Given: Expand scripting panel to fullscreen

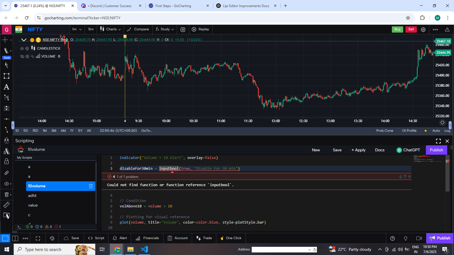Looking at the screenshot, I should 438,141.
